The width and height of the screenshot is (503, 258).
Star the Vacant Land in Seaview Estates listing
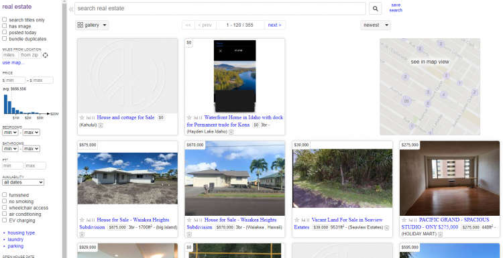pos(296,220)
